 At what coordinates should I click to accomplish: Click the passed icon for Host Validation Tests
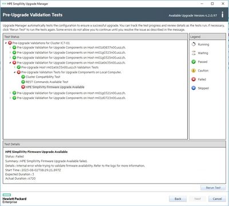[x=19, y=68]
